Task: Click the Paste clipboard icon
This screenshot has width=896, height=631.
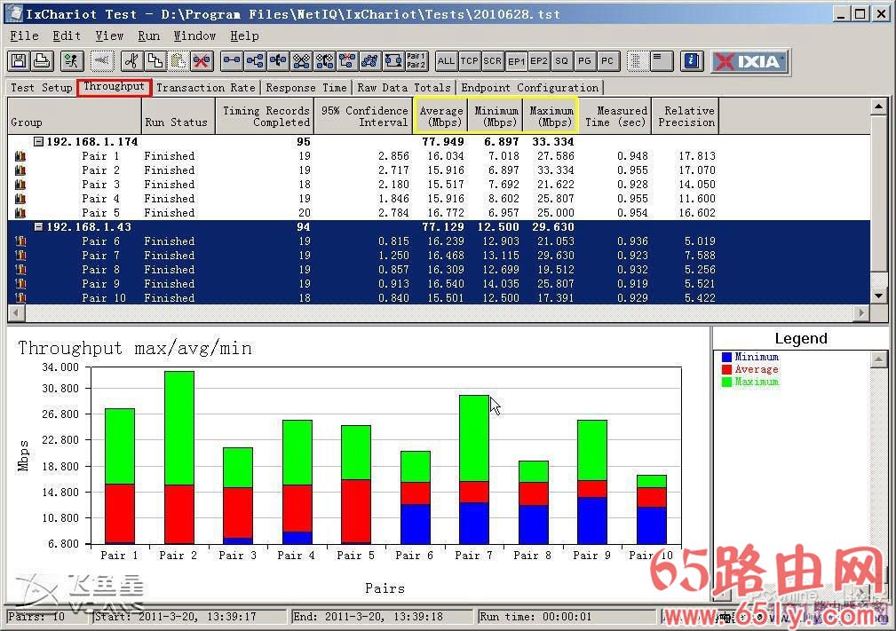Action: [x=178, y=61]
